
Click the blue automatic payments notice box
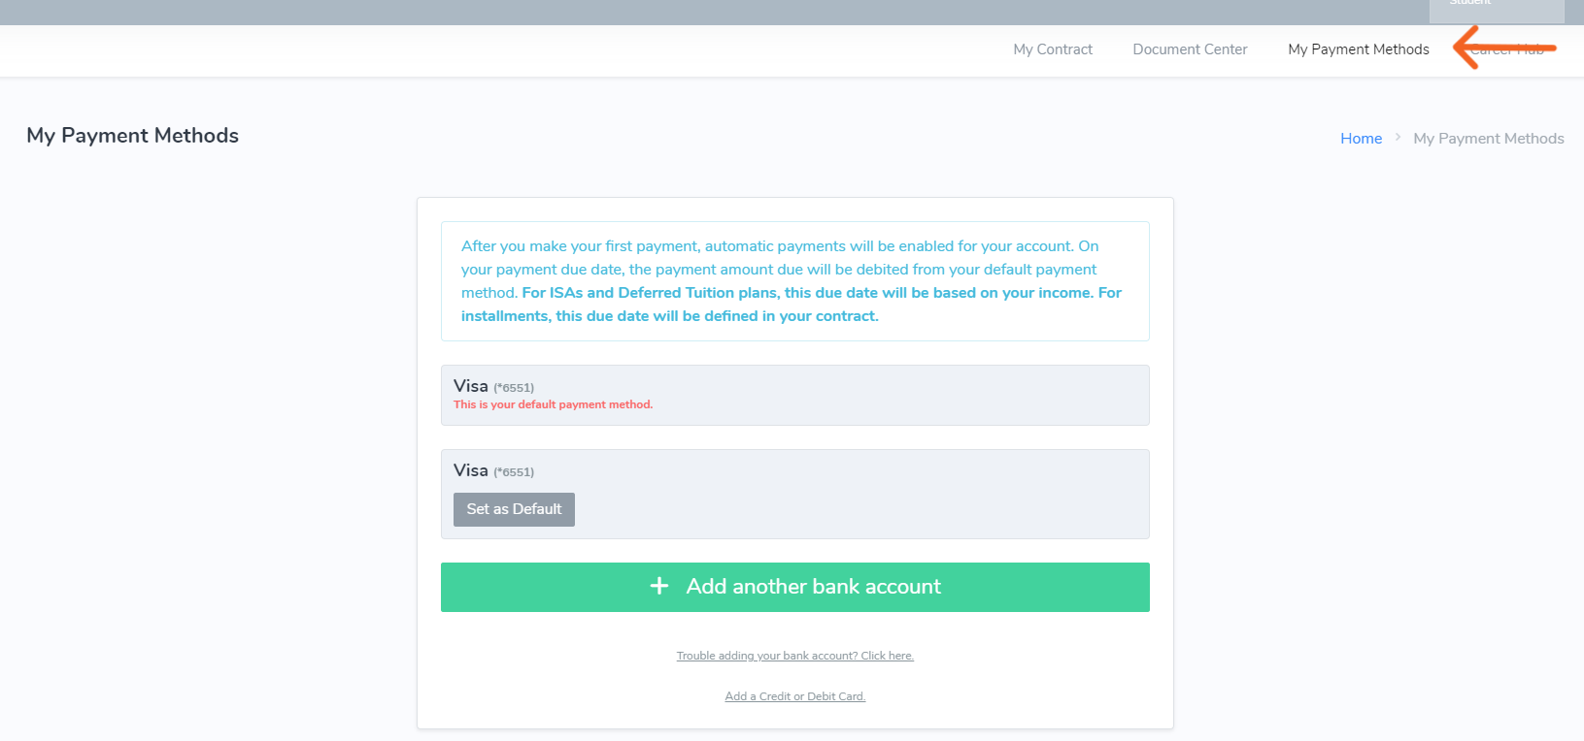pyautogui.click(x=794, y=281)
